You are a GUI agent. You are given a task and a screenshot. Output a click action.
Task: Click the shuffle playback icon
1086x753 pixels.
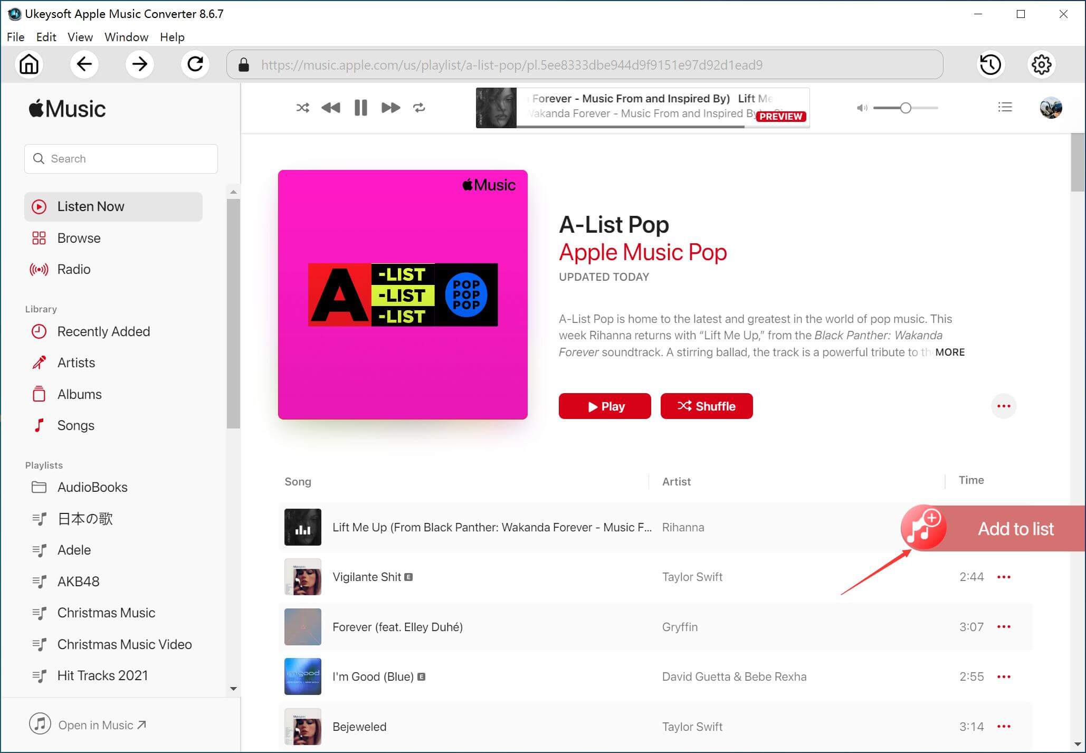(x=302, y=107)
